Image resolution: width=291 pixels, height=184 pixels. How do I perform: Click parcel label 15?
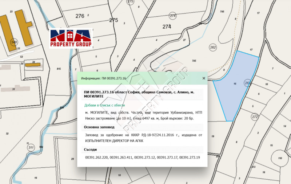271,145
